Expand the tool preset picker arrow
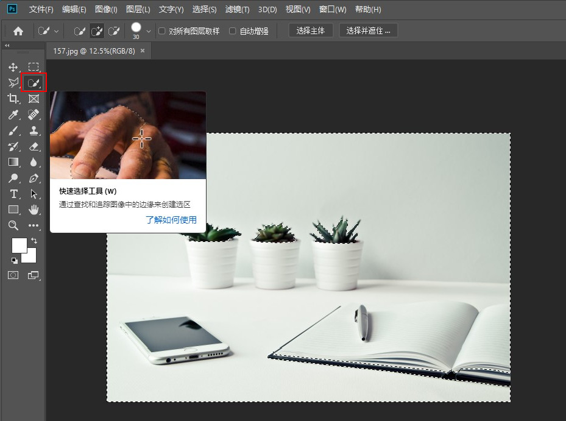This screenshot has height=421, width=566. click(x=57, y=31)
